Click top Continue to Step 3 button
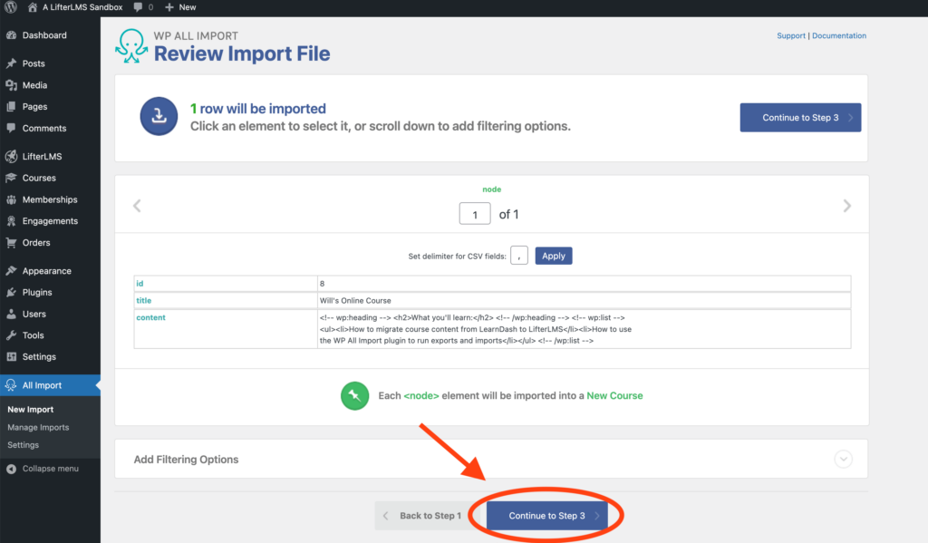This screenshot has width=928, height=543. 800,117
